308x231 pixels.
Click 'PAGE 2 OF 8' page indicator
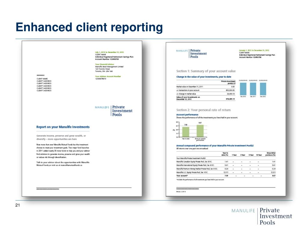click(x=181, y=192)
